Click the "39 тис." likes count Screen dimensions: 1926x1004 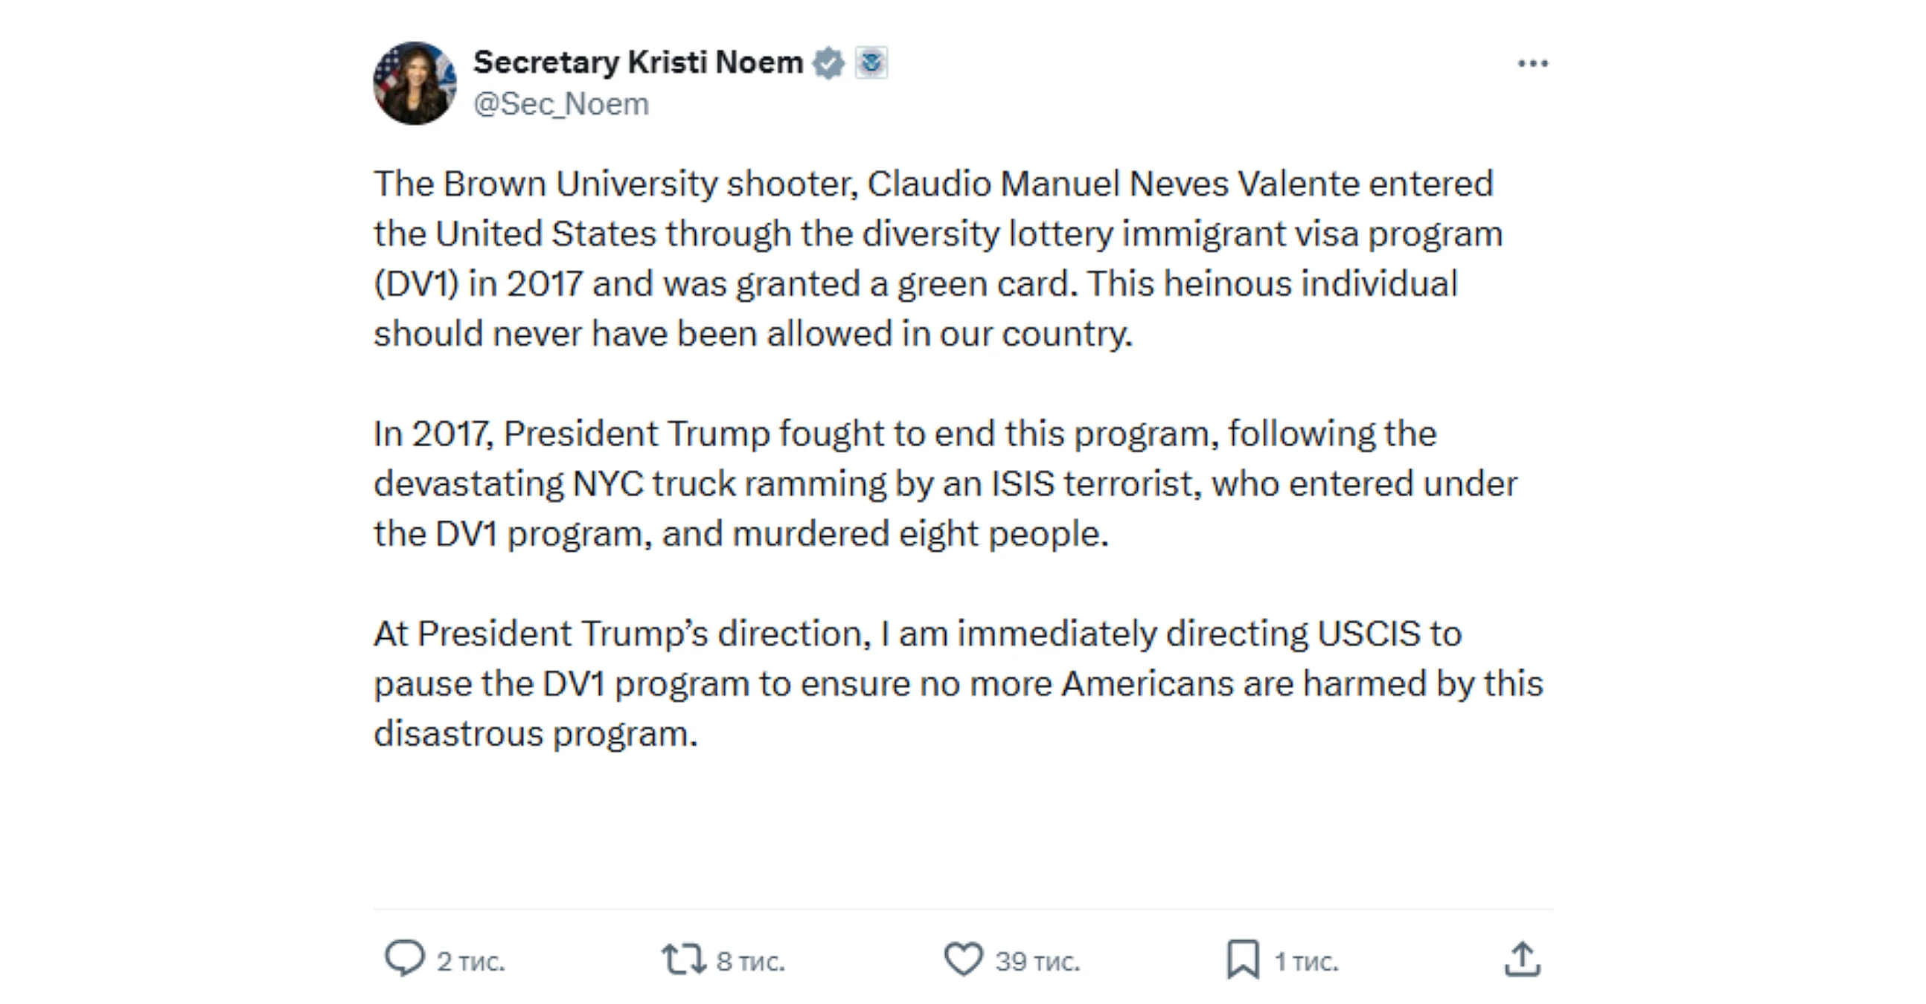point(1037,962)
